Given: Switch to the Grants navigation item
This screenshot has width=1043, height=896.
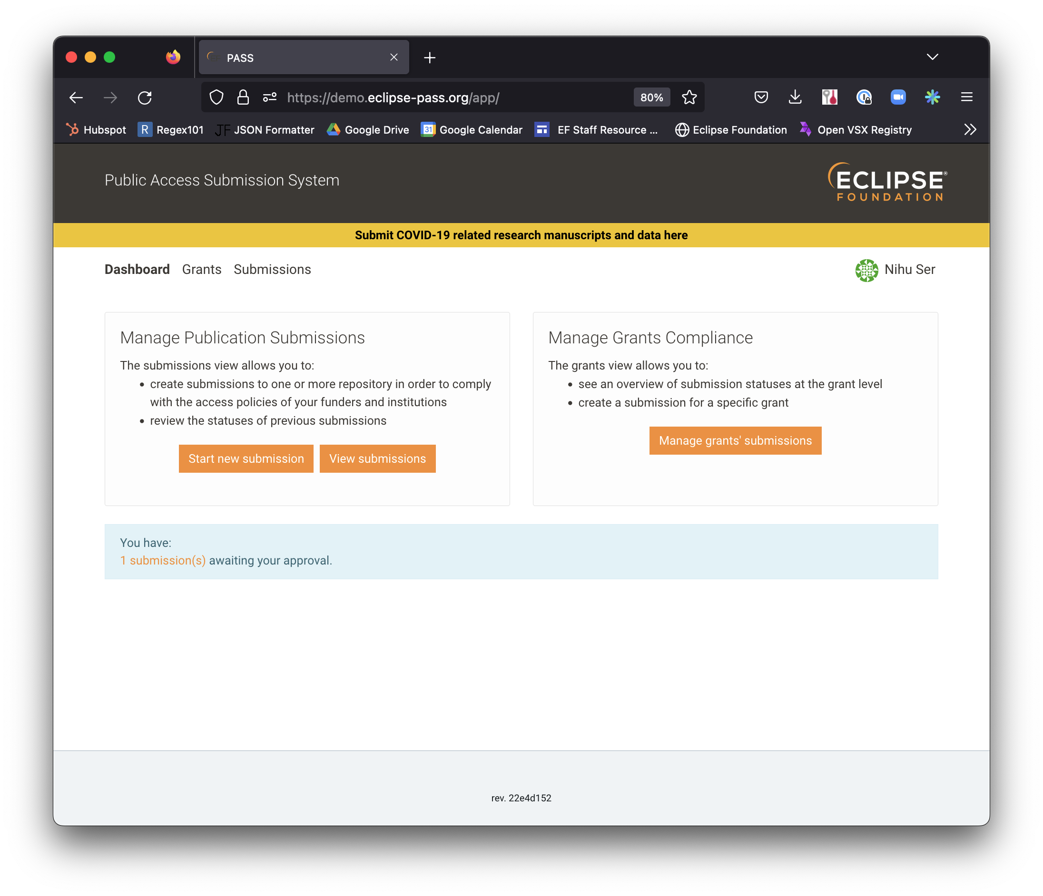Looking at the screenshot, I should [x=201, y=269].
